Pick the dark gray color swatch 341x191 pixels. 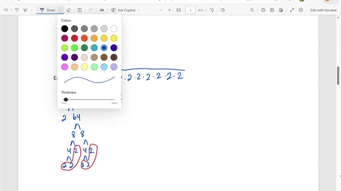click(75, 29)
